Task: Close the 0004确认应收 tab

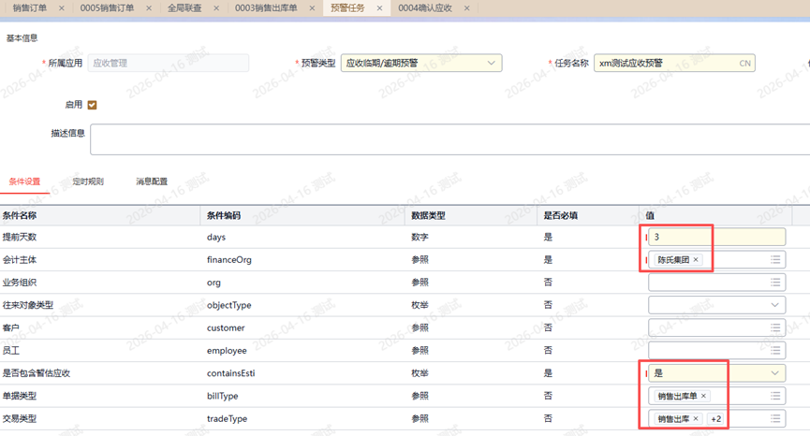Action: pos(467,8)
